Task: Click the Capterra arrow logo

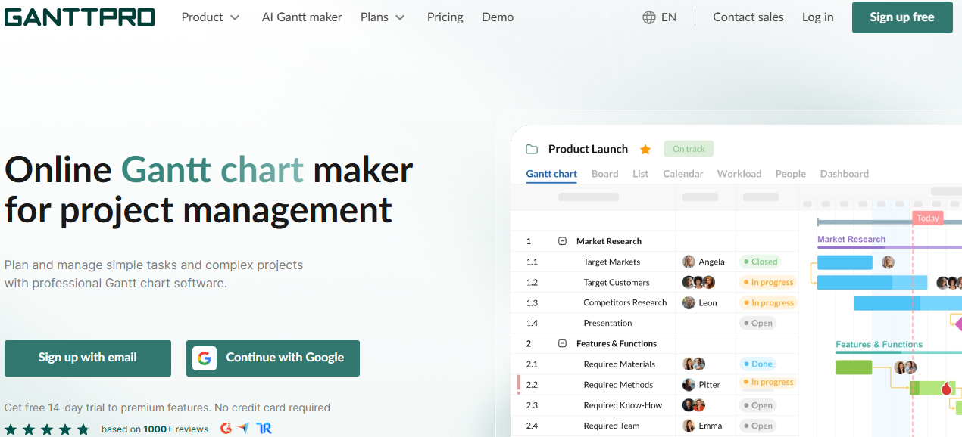Action: [x=243, y=428]
